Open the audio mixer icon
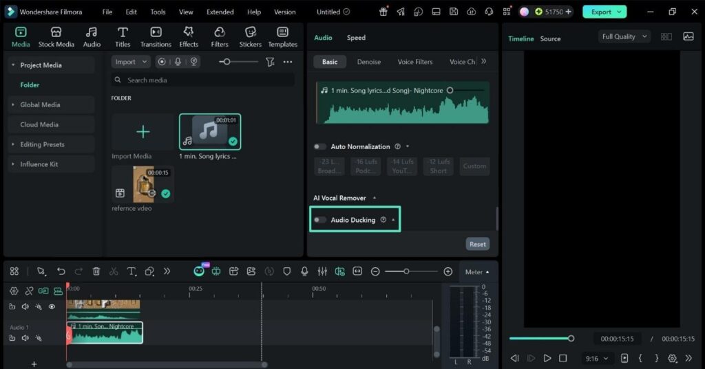 (322, 271)
